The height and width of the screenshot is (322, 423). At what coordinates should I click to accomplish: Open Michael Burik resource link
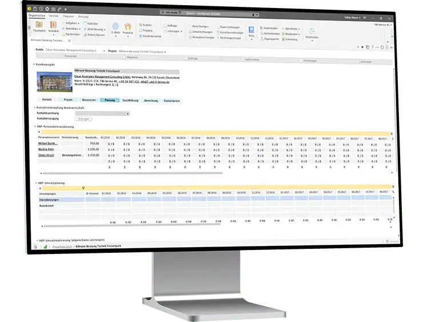coord(48,144)
